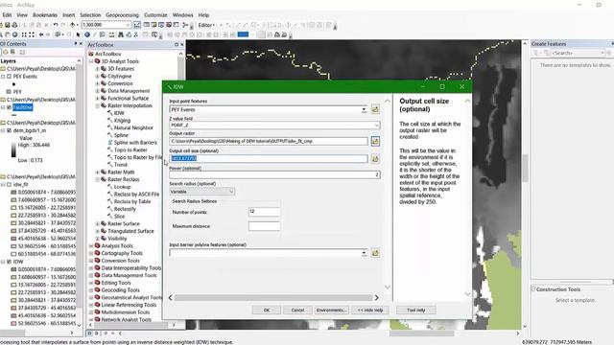Image resolution: width=614 pixels, height=345 pixels.
Task: Browse for output cell size dataset
Action: pos(375,158)
